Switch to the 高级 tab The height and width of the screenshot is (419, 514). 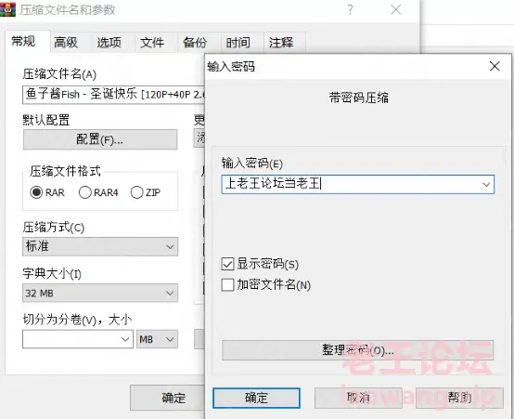[66, 43]
